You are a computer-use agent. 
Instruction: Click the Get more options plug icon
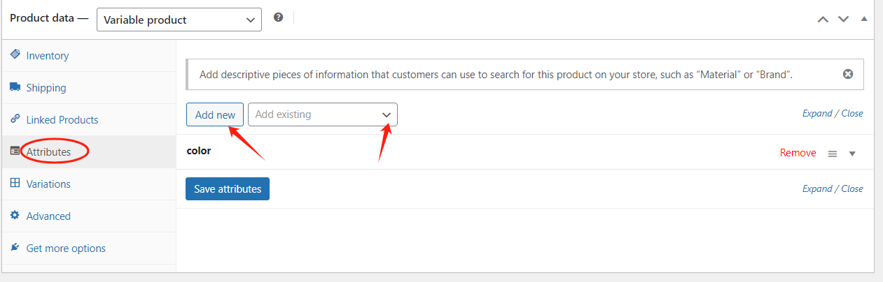pyautogui.click(x=15, y=248)
